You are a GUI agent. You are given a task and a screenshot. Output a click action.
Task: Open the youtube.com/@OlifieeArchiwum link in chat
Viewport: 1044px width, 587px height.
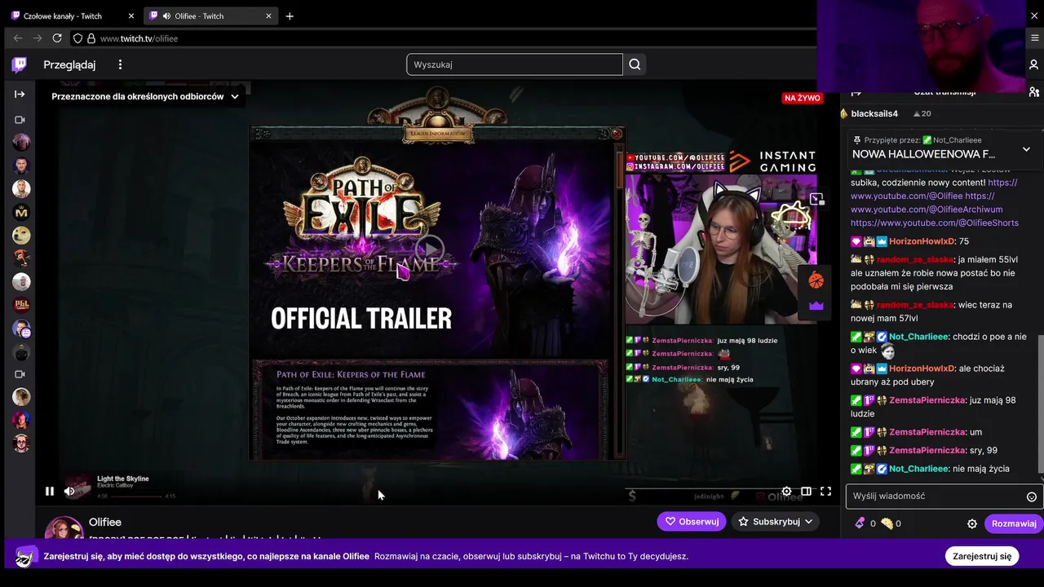(927, 210)
